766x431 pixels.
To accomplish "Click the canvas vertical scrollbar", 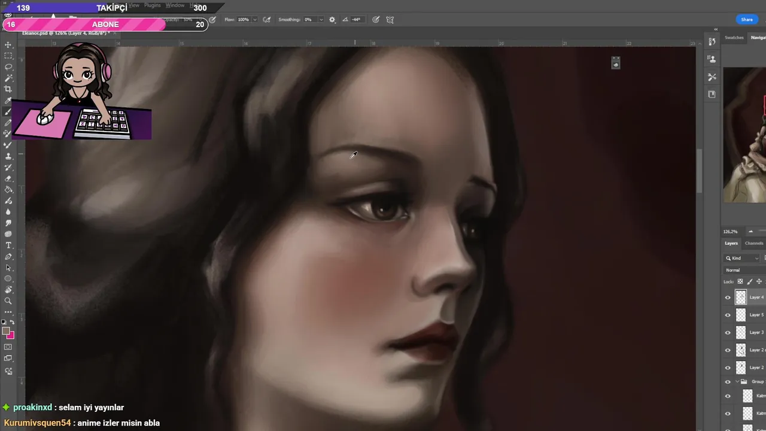I will click(699, 171).
